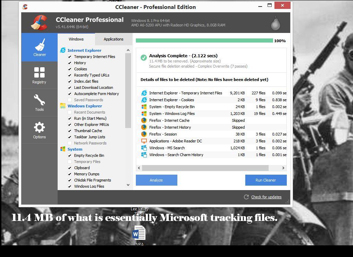Click the Internet Explorer icon next to Temporary Internet Files row
Viewport: 353px width, 257px height.
144,93
